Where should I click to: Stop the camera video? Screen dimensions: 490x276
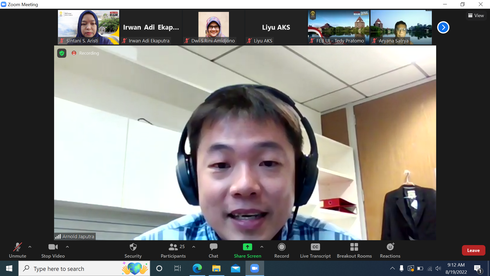click(53, 250)
